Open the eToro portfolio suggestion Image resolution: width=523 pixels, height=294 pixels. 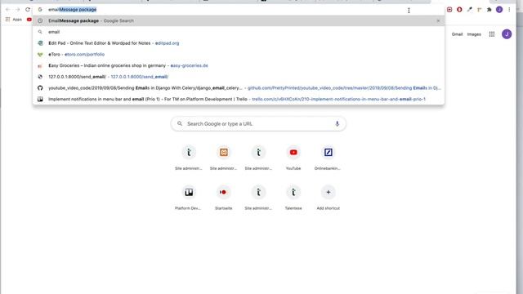coord(239,55)
